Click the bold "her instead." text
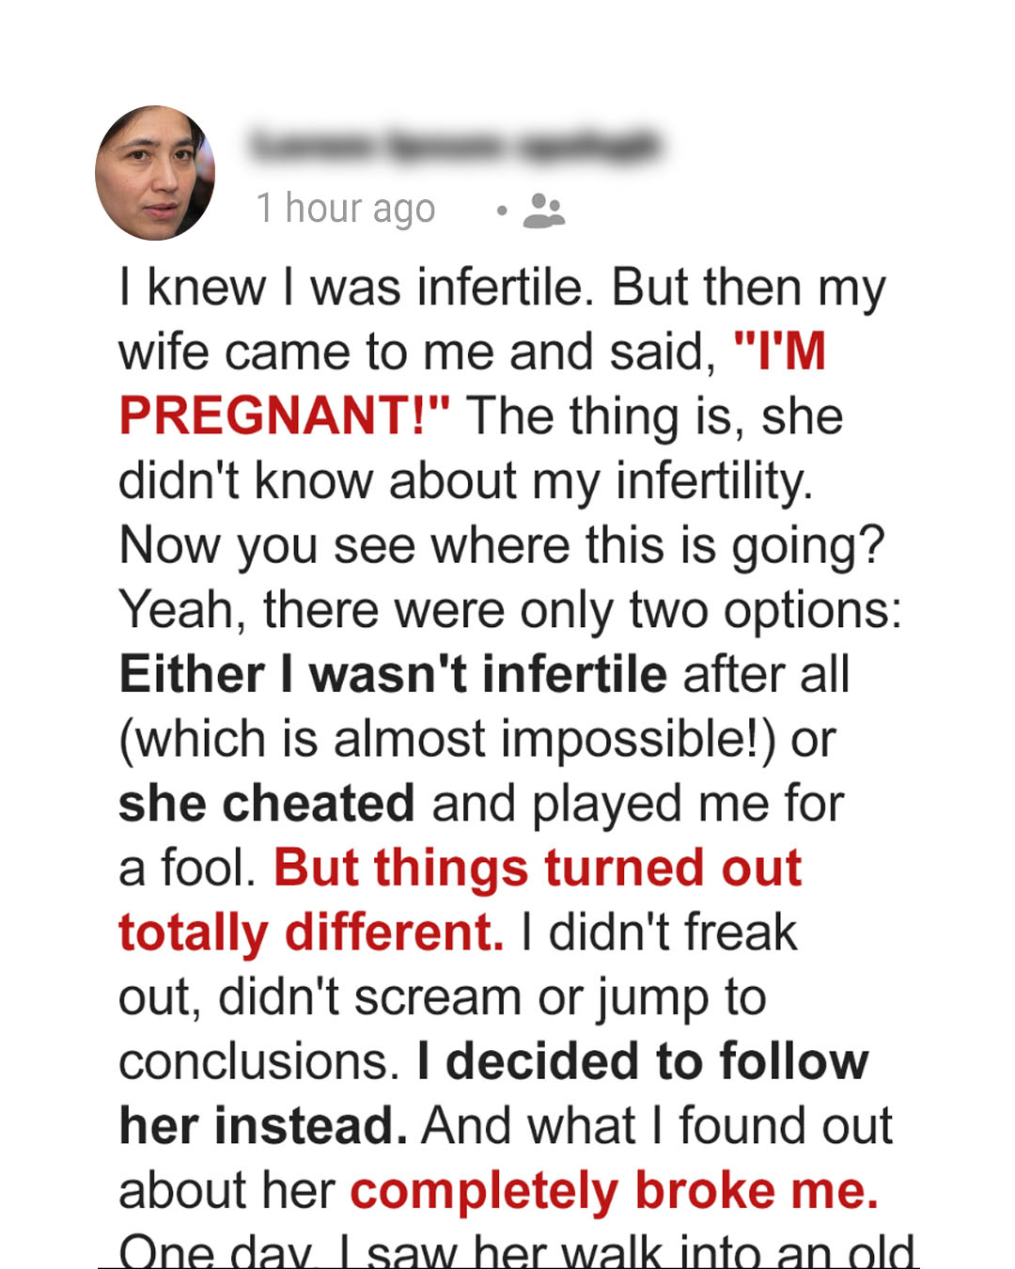1015x1269 pixels. click(263, 1126)
